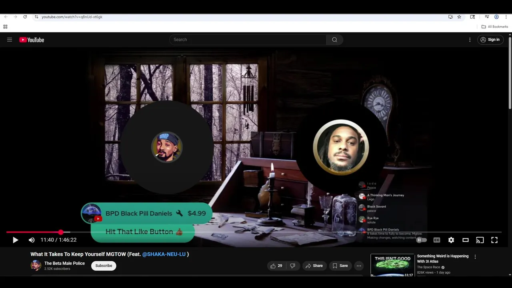Open 'Something Weird is Happening With 3I Atlas'

click(443, 258)
